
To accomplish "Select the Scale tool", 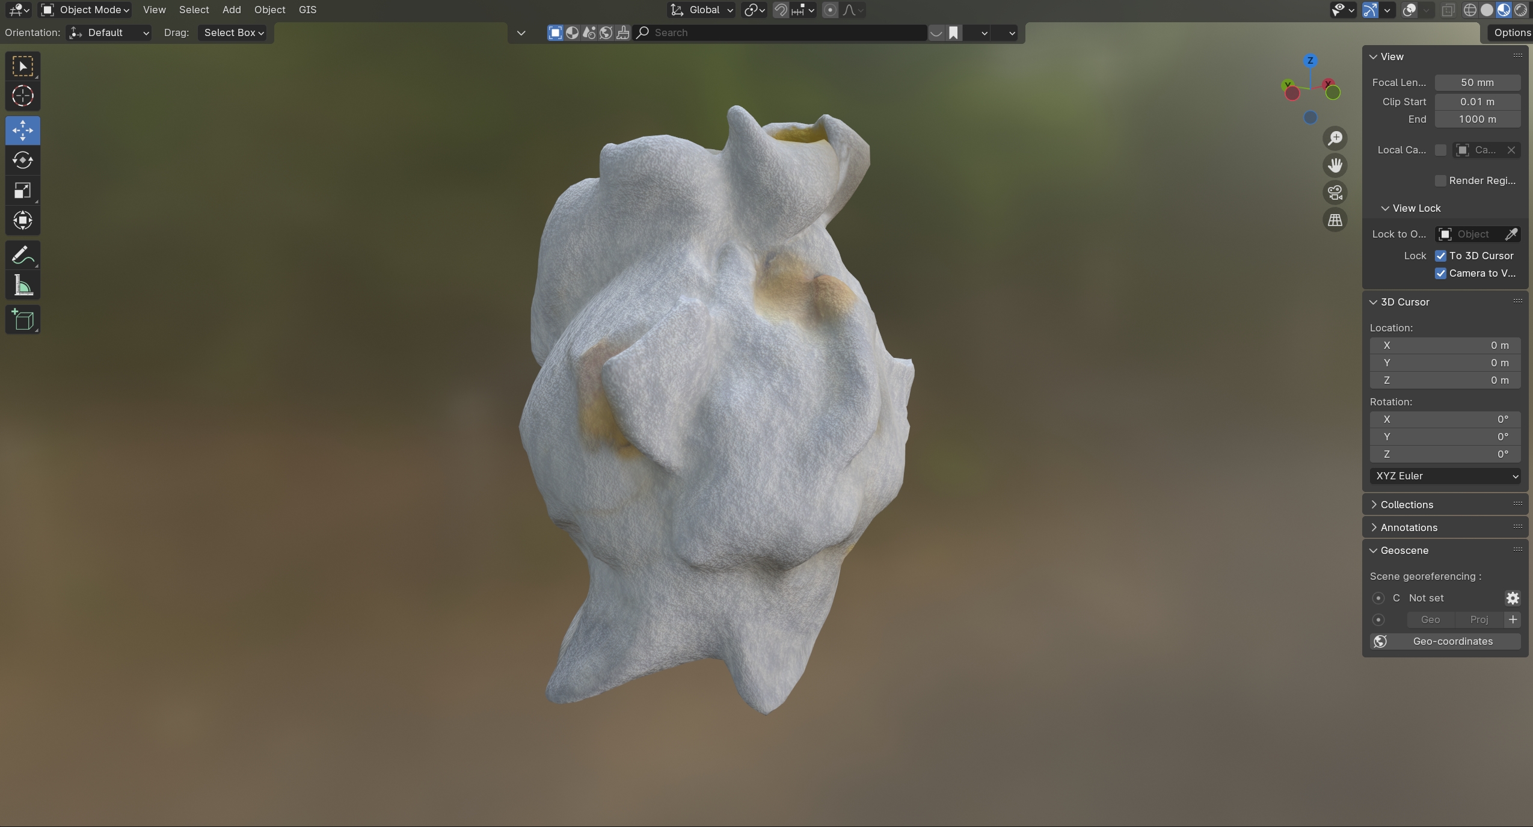I will tap(23, 191).
